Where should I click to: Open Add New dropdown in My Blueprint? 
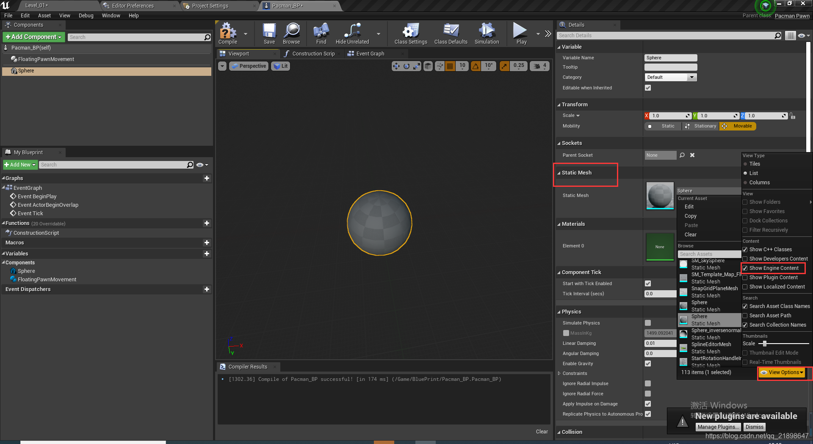(x=20, y=165)
